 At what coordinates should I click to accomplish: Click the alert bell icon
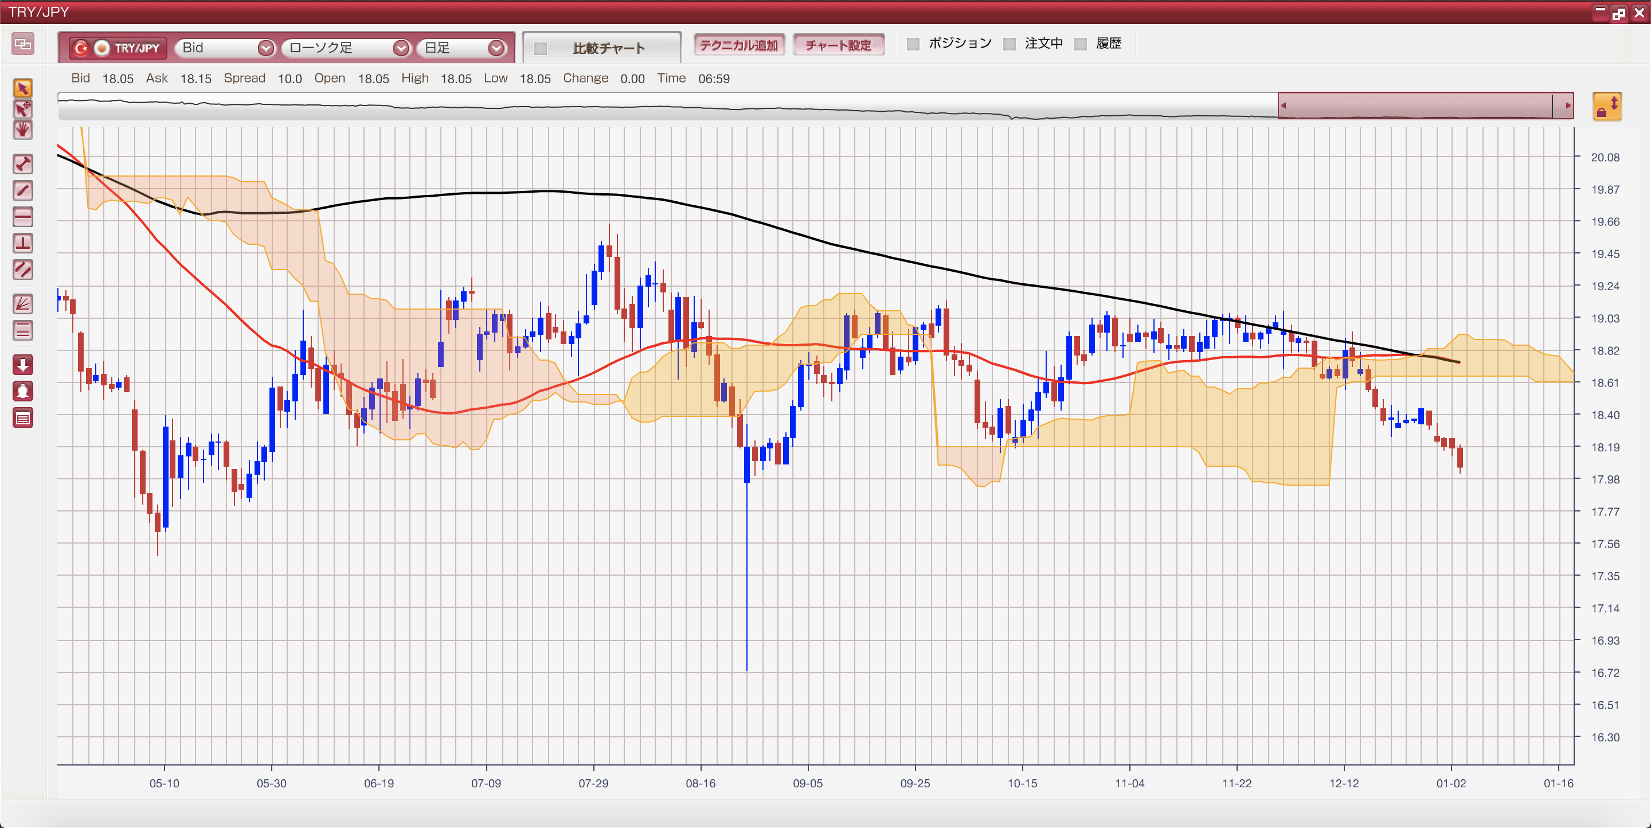[x=23, y=391]
